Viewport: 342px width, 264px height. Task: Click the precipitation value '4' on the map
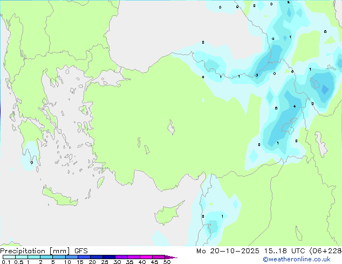[x=295, y=106]
